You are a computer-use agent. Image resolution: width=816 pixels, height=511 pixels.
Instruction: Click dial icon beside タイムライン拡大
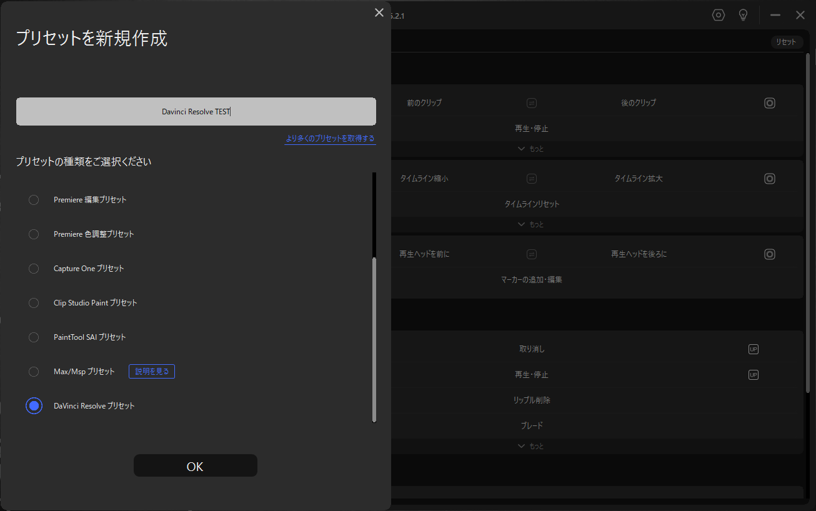[x=770, y=179]
